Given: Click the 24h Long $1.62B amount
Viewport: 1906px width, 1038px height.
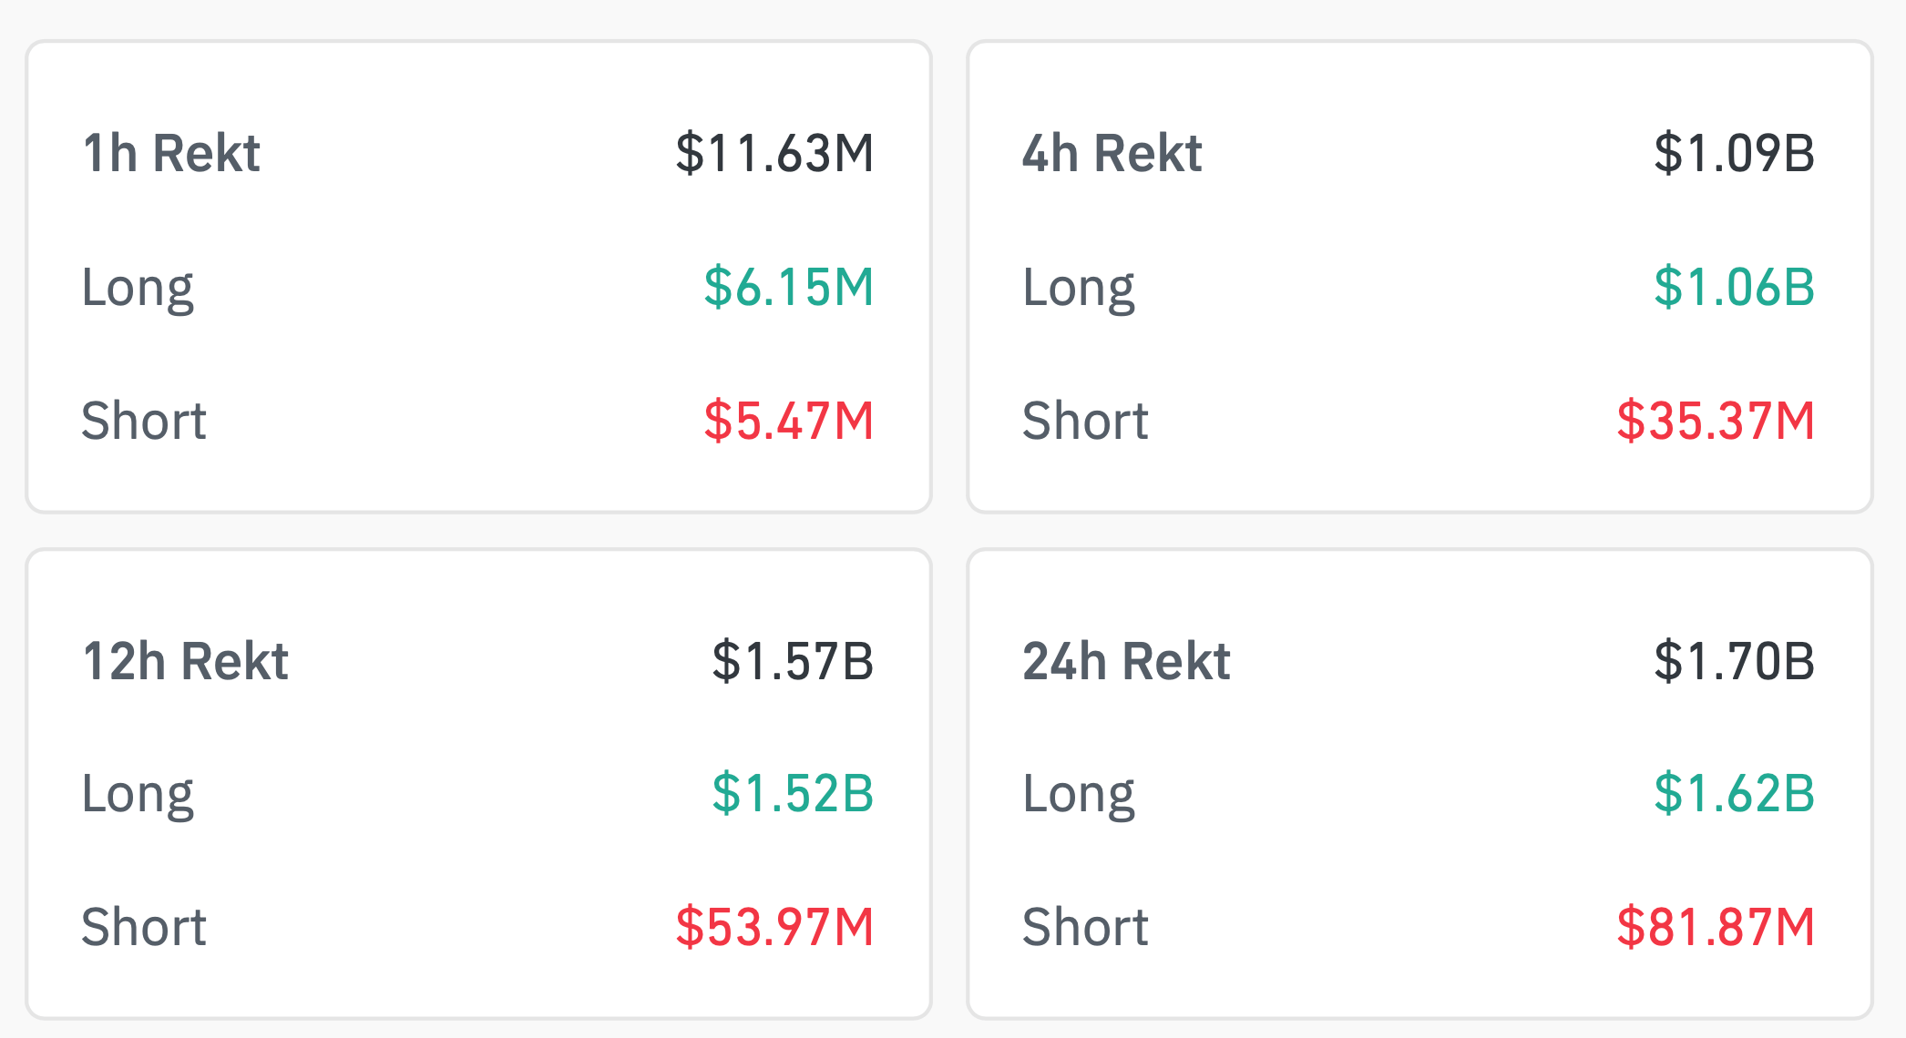Looking at the screenshot, I should click(1735, 793).
